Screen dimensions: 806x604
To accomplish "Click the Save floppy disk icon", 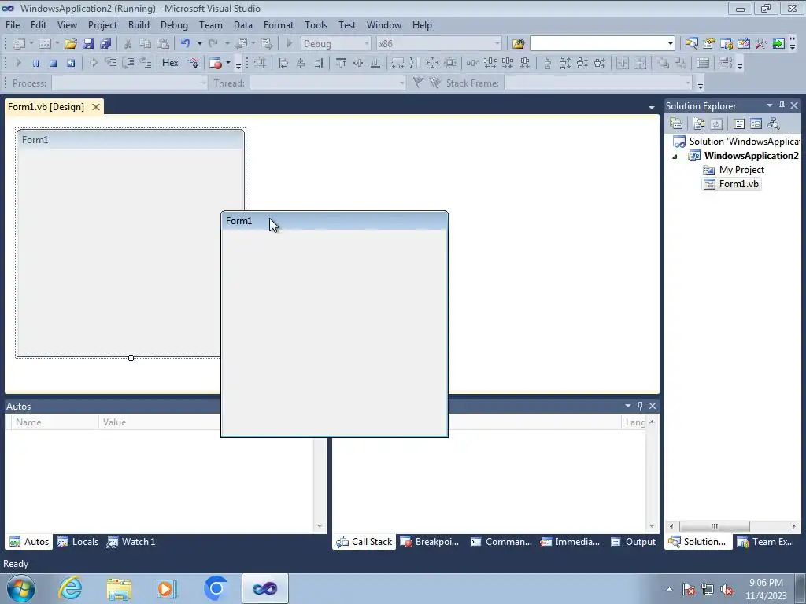I will point(88,44).
